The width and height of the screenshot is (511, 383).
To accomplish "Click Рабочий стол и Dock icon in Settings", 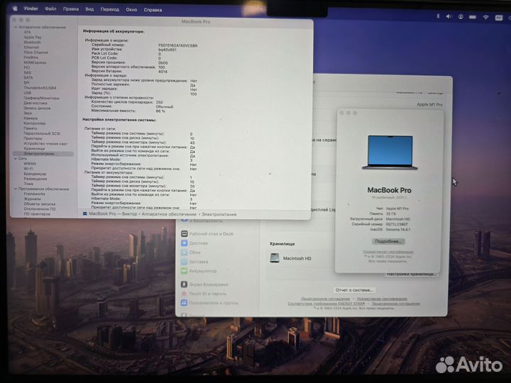I will pos(184,233).
